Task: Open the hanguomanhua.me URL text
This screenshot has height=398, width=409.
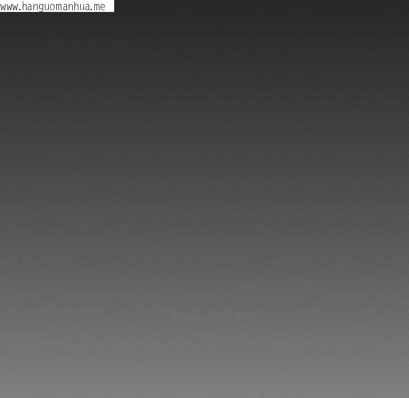Action: click(x=57, y=6)
